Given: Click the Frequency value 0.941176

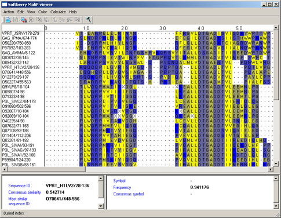Looking at the screenshot, I should [x=199, y=187].
